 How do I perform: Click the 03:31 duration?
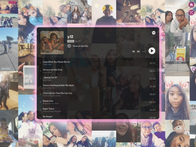coord(152,63)
